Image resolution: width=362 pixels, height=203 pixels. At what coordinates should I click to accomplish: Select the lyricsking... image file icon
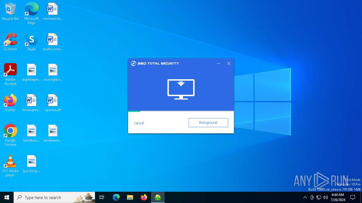coord(31,164)
